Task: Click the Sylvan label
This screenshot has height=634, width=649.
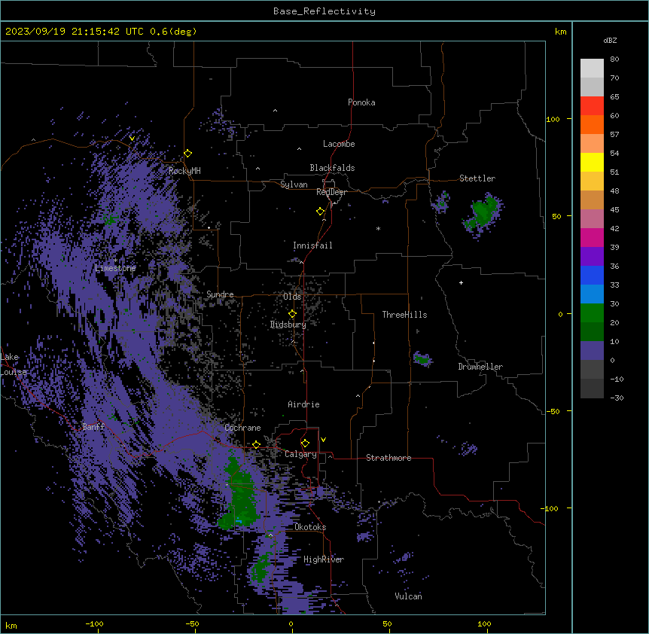Action: click(x=294, y=184)
